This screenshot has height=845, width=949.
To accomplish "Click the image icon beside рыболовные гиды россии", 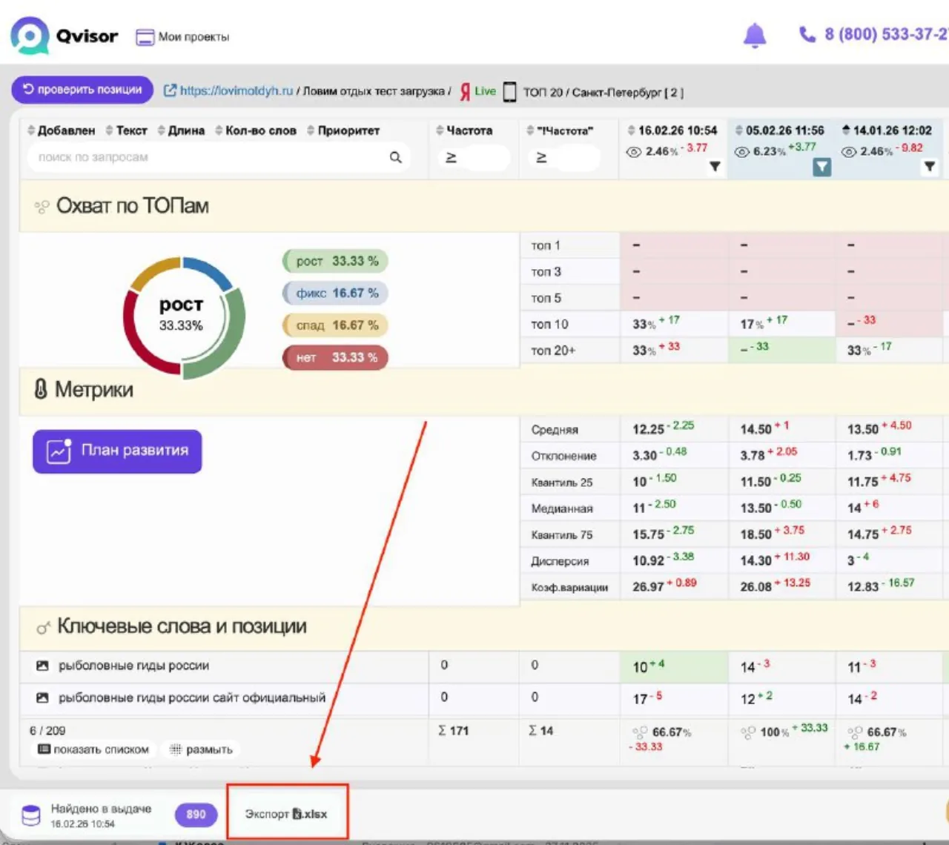I will [42, 666].
